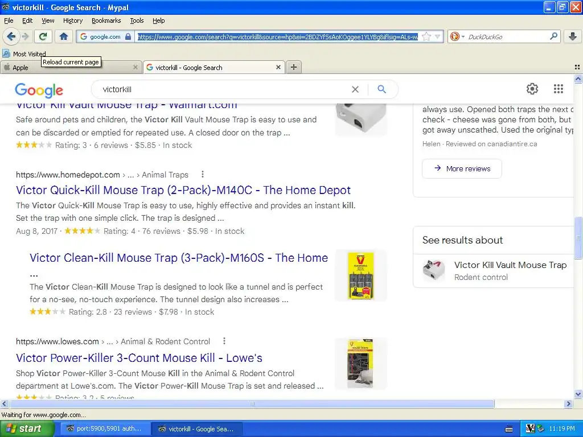Open the Windows start menu
Image resolution: width=583 pixels, height=437 pixels.
coord(27,429)
